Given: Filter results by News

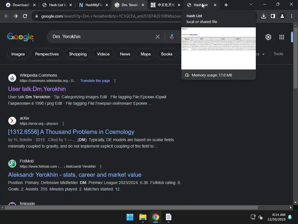Looking at the screenshot, I should point(125,54).
